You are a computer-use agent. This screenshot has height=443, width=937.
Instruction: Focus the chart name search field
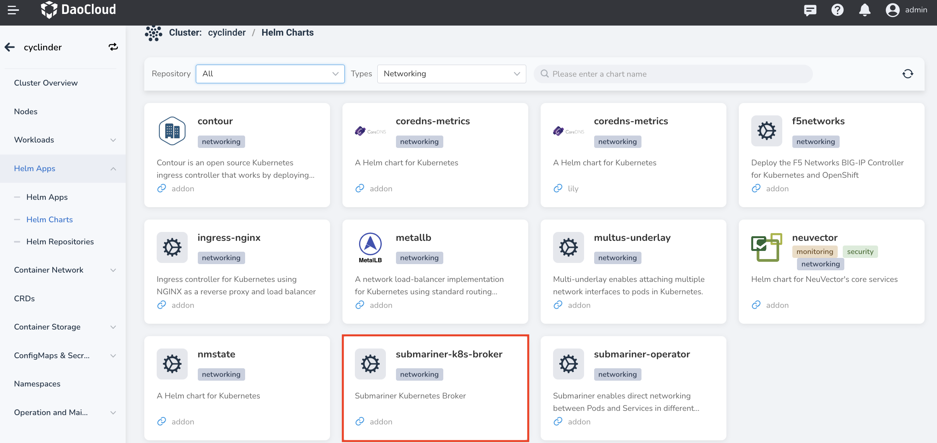click(x=673, y=74)
